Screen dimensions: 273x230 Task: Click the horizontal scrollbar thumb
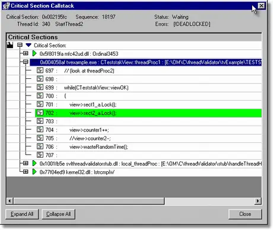[x=88, y=201]
